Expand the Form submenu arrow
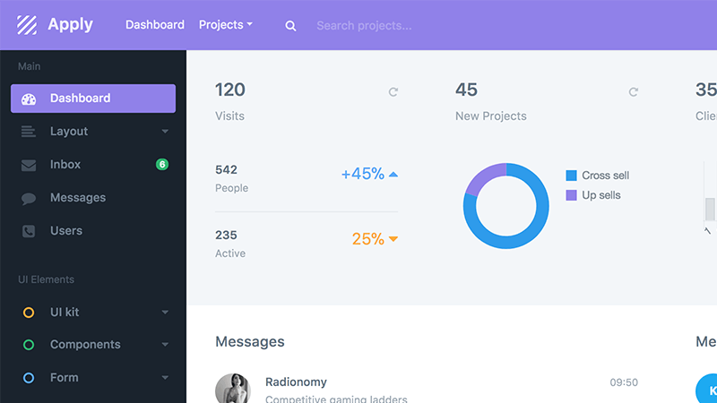 (x=165, y=377)
